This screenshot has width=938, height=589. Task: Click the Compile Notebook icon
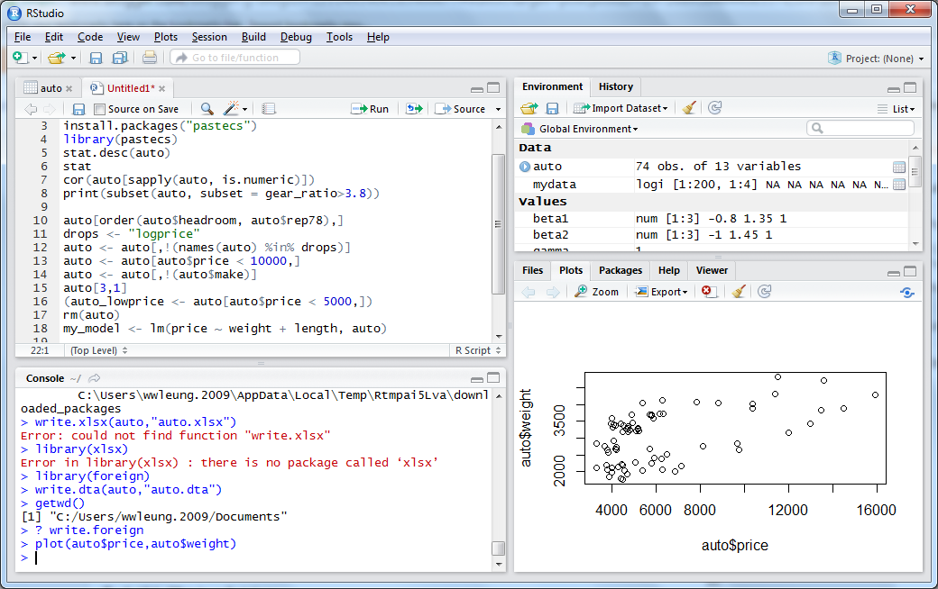[269, 108]
